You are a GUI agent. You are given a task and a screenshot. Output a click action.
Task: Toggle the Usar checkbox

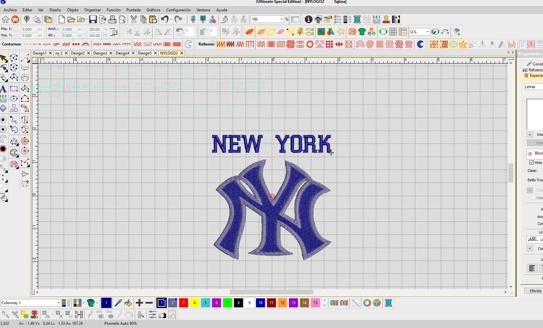click(533, 198)
